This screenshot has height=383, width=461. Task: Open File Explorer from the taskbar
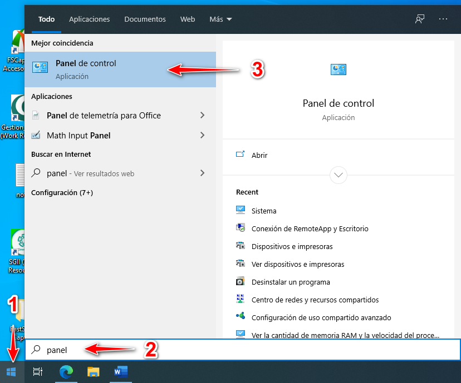pos(93,372)
